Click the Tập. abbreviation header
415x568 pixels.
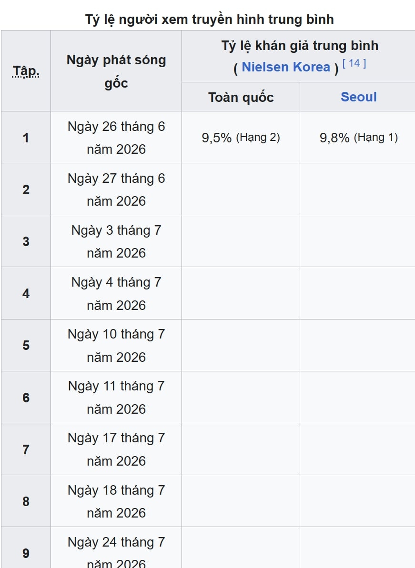[26, 71]
